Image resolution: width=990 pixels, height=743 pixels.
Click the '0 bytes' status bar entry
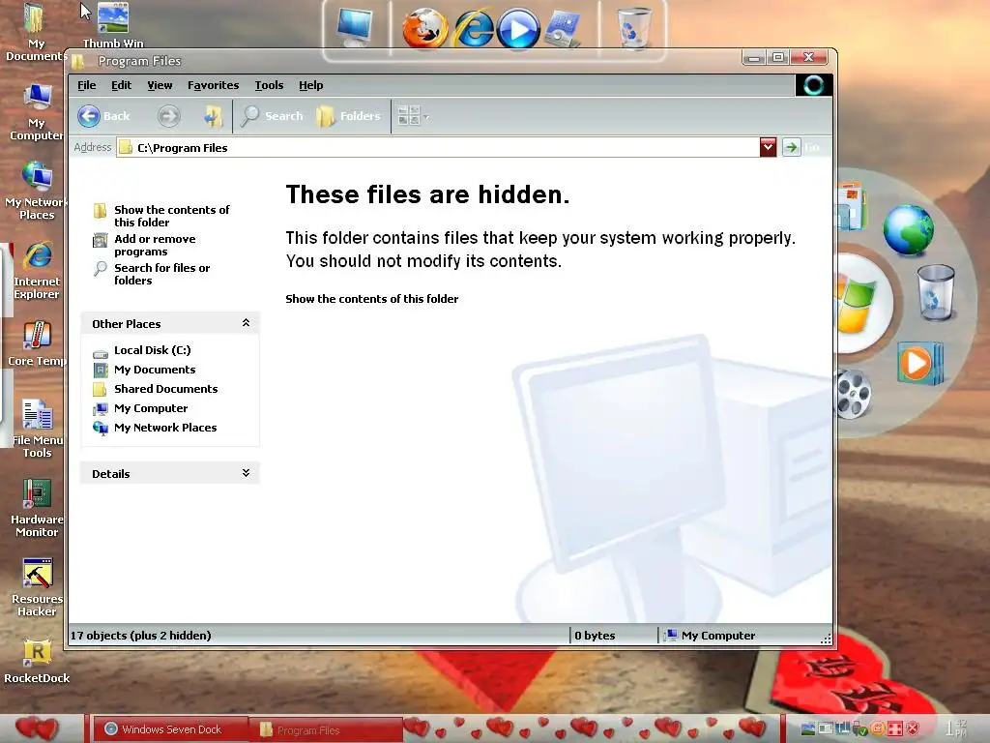(x=595, y=636)
